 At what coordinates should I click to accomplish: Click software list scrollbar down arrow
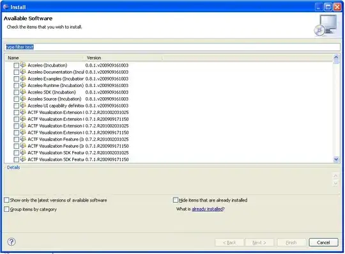point(336,159)
